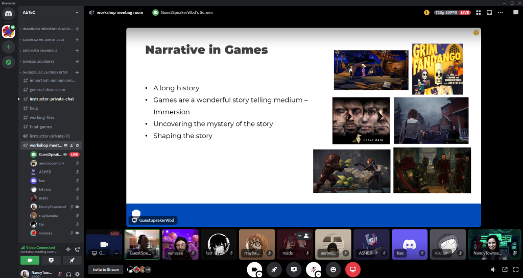Open the grid view layout icon
This screenshot has height=278, width=523.
pos(479,12)
